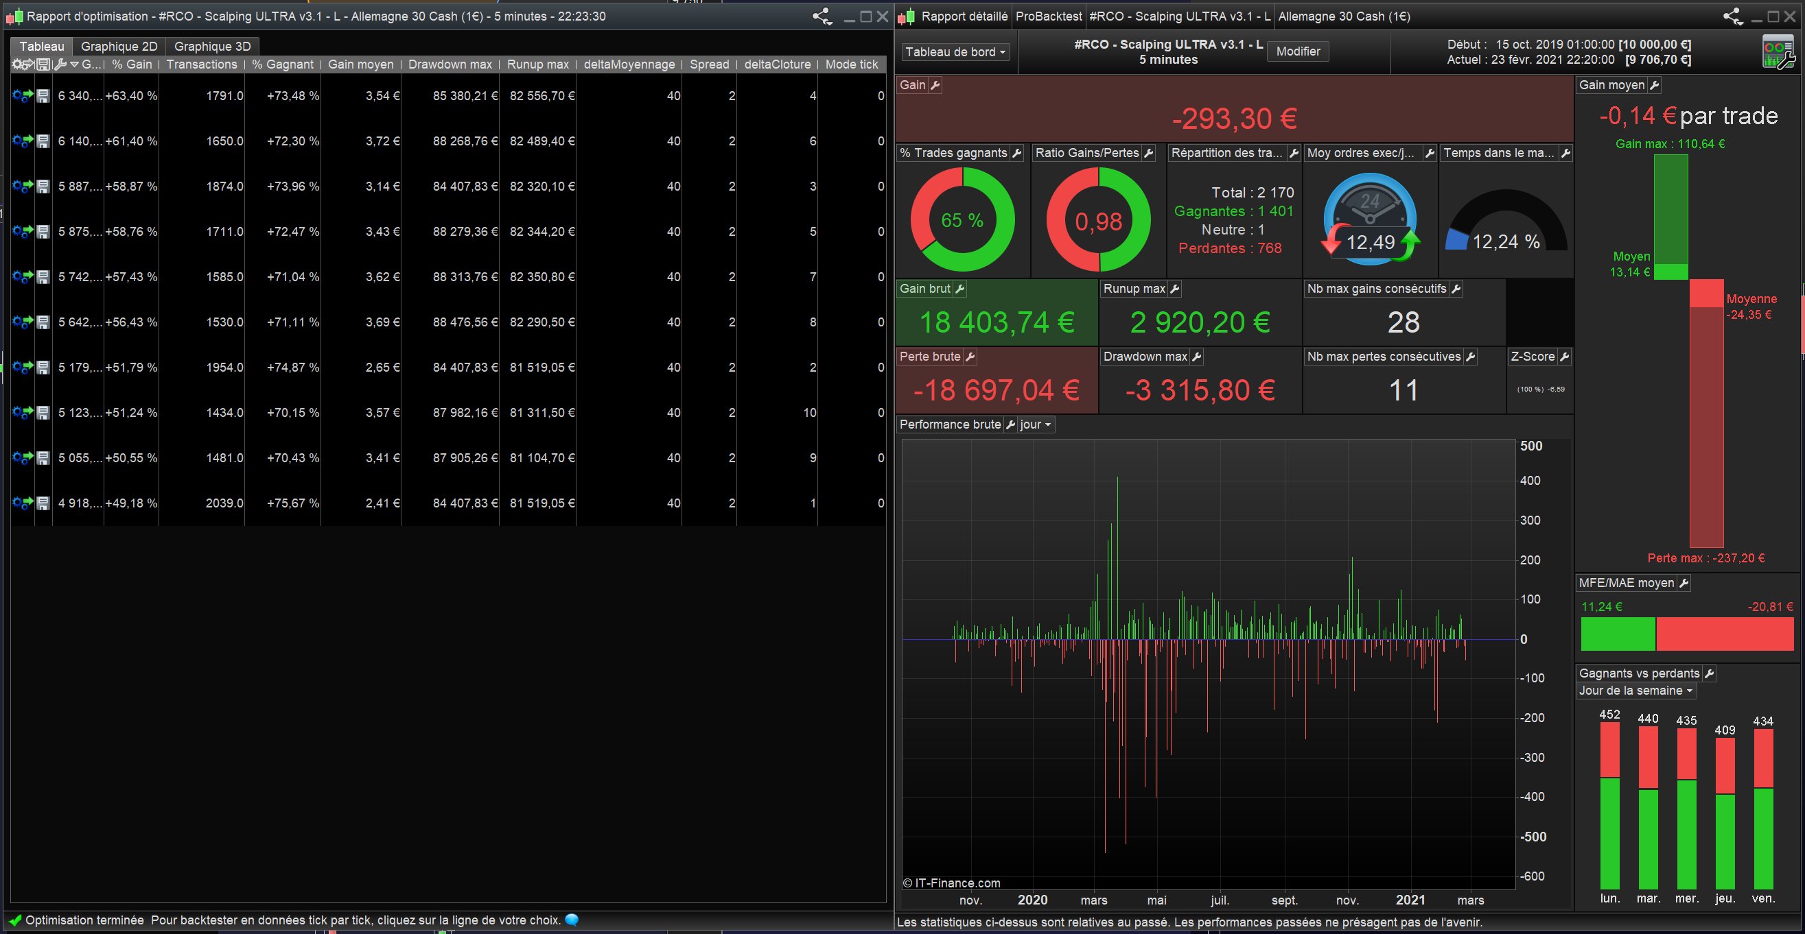Click the green Gain brut value tile

997,322
